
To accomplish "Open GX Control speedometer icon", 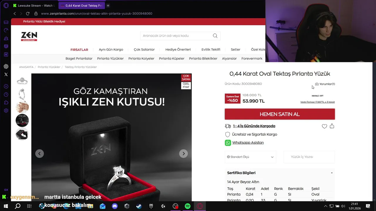I will [6, 30].
